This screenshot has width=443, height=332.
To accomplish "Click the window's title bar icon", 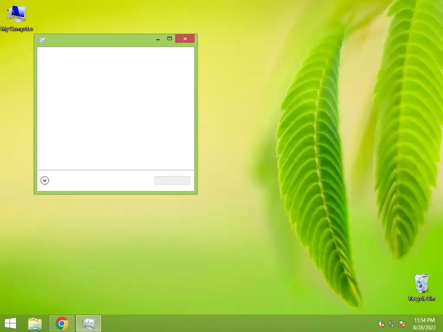I will (42, 40).
